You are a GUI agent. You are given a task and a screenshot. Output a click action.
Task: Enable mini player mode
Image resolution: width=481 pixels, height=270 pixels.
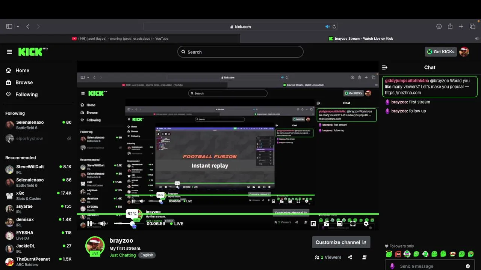[x=313, y=224]
